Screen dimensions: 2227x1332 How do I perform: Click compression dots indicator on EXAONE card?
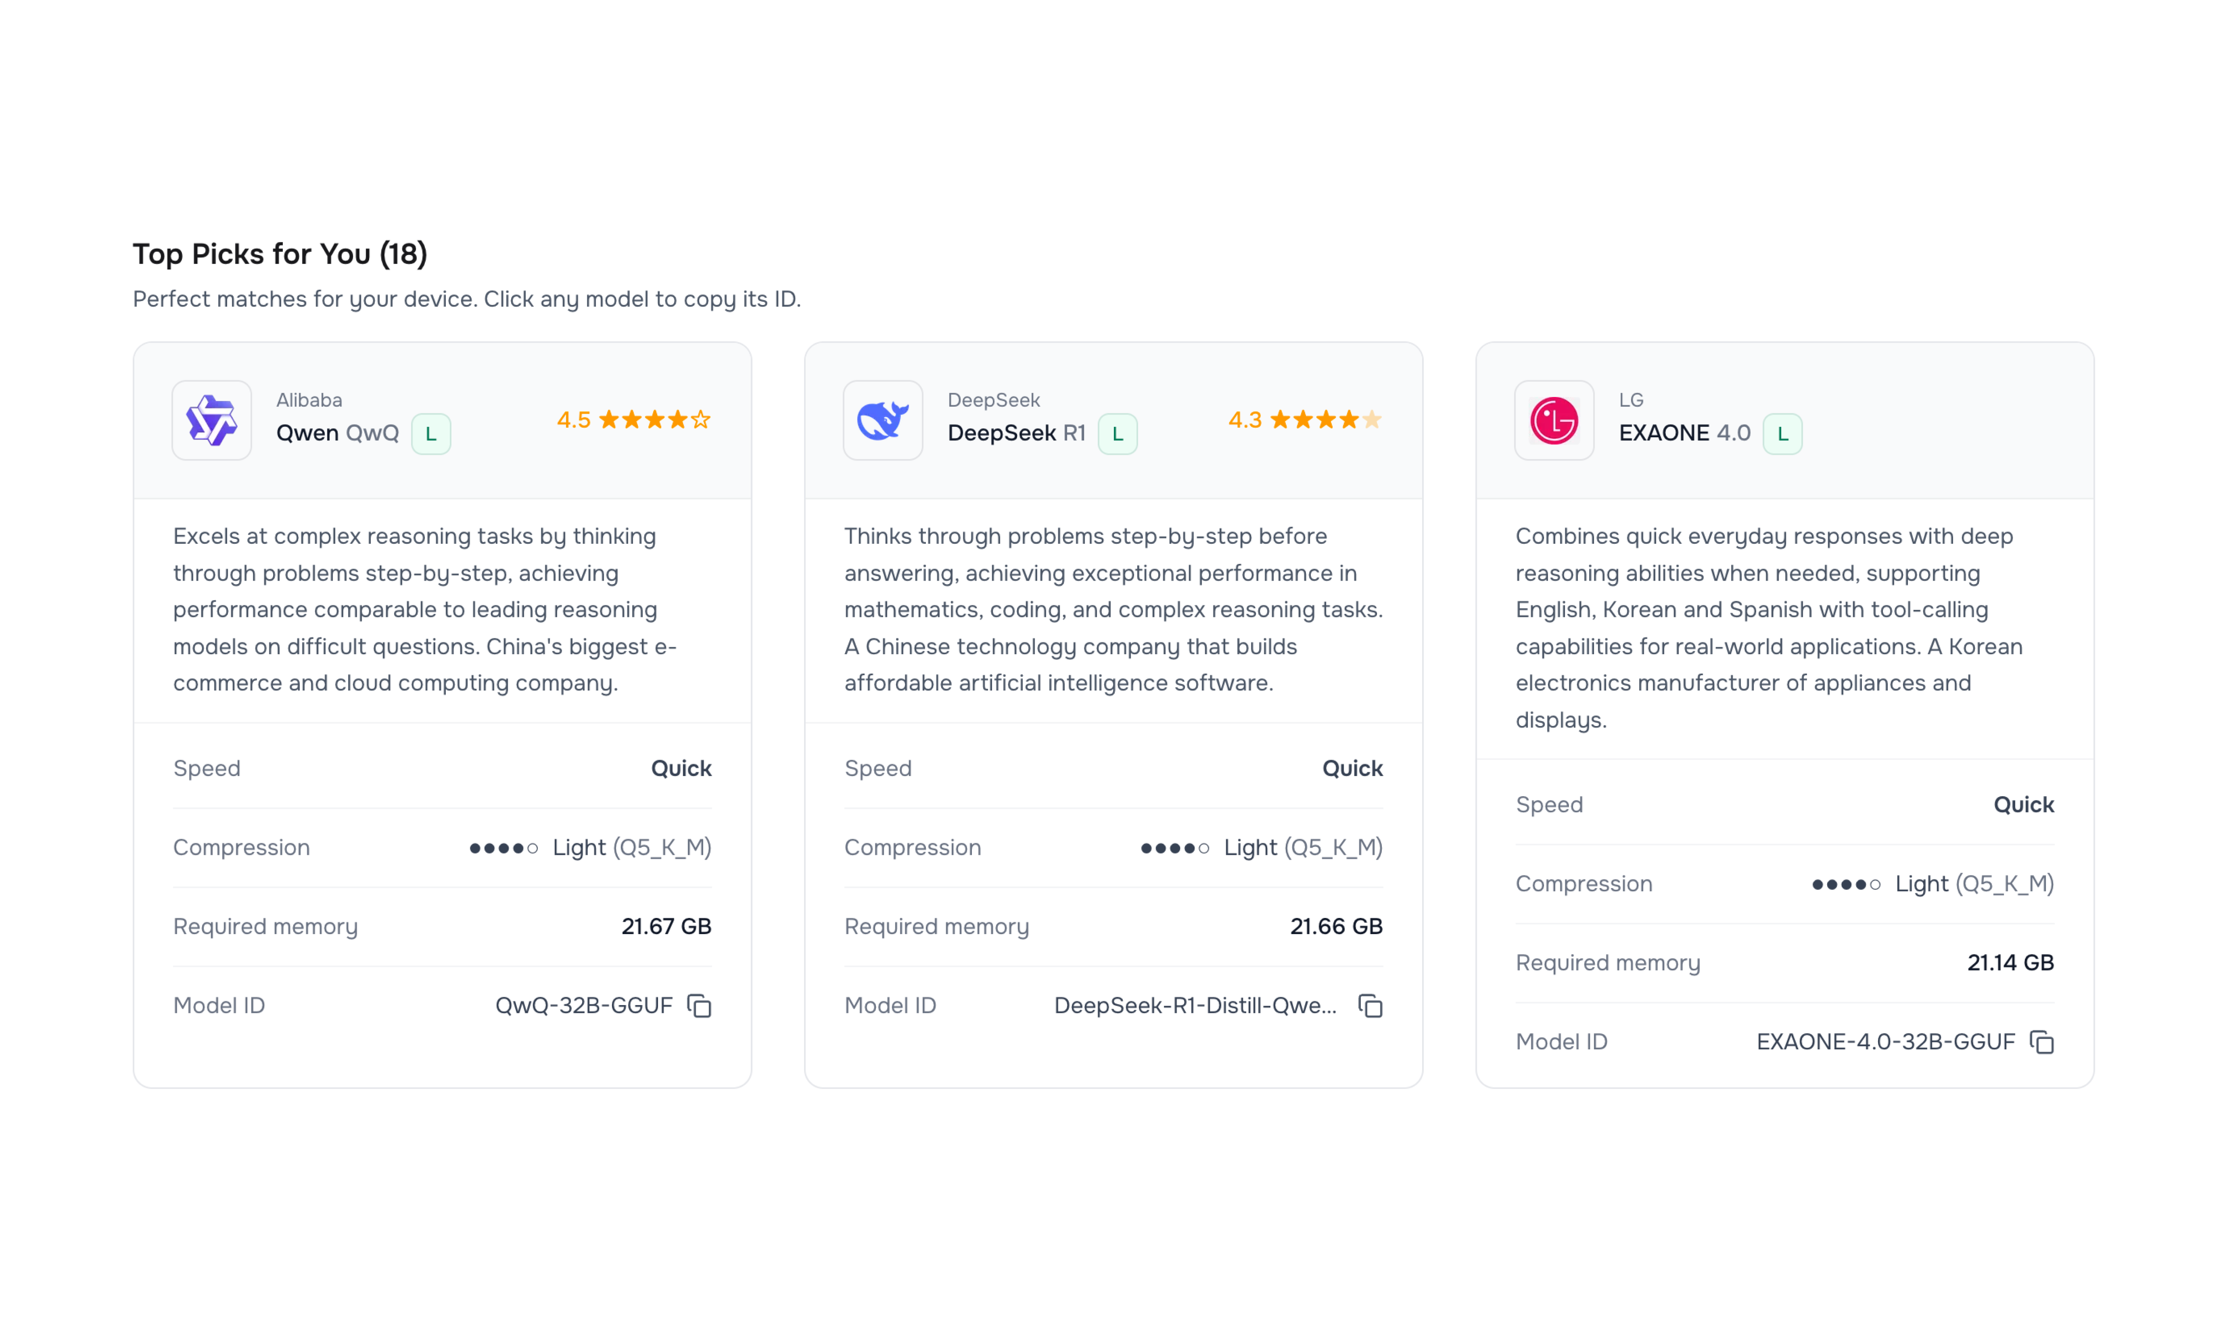coord(1846,884)
